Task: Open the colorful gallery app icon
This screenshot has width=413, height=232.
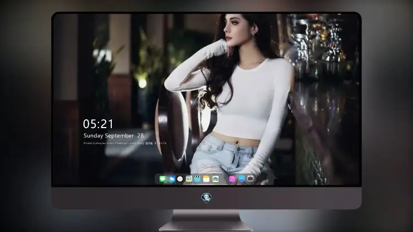Action: (215, 179)
